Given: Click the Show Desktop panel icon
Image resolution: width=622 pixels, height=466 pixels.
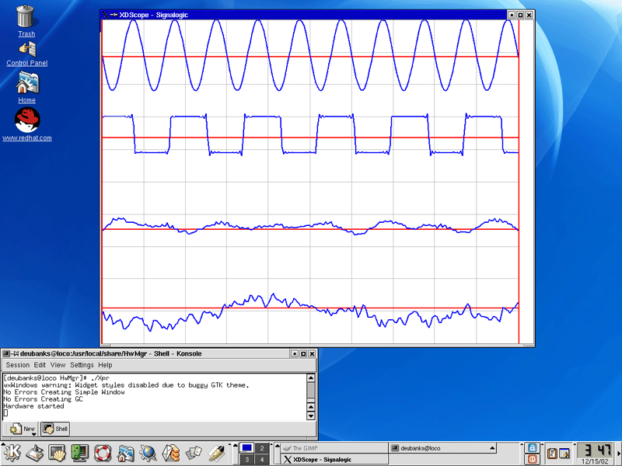Looking at the screenshot, I should [x=35, y=454].
